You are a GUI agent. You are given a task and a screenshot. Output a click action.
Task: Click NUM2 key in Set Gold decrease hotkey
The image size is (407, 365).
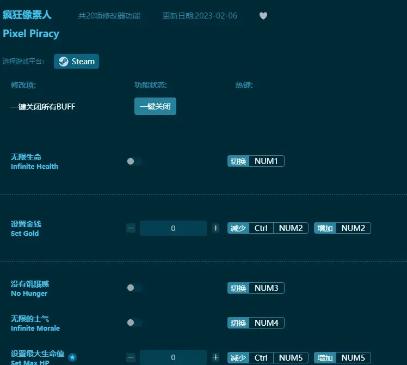[x=291, y=228]
